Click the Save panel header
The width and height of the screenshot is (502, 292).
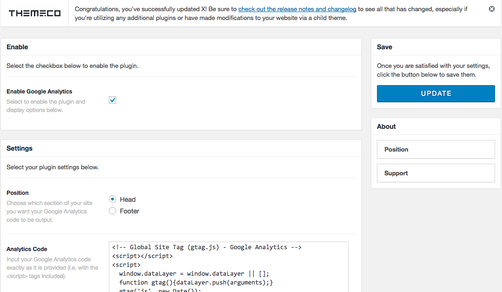pyautogui.click(x=384, y=47)
